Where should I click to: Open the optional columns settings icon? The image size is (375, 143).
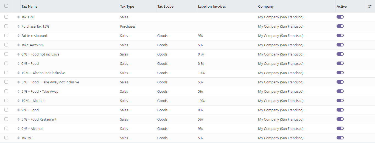coord(370,6)
